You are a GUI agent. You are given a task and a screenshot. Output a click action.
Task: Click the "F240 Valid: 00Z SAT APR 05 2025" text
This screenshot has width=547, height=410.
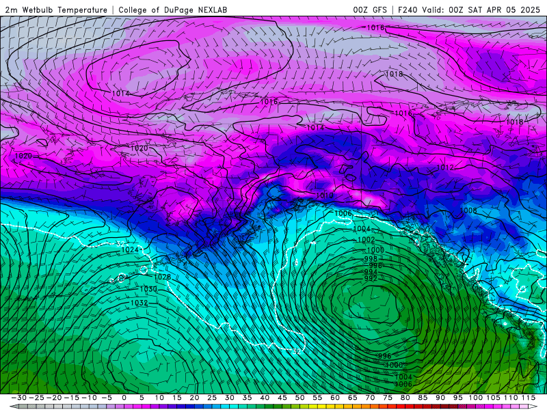pyautogui.click(x=469, y=10)
